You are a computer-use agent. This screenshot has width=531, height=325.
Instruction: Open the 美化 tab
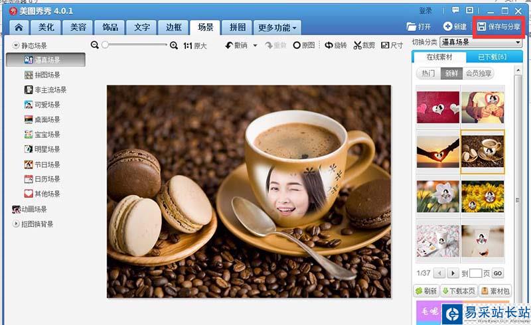[46, 27]
